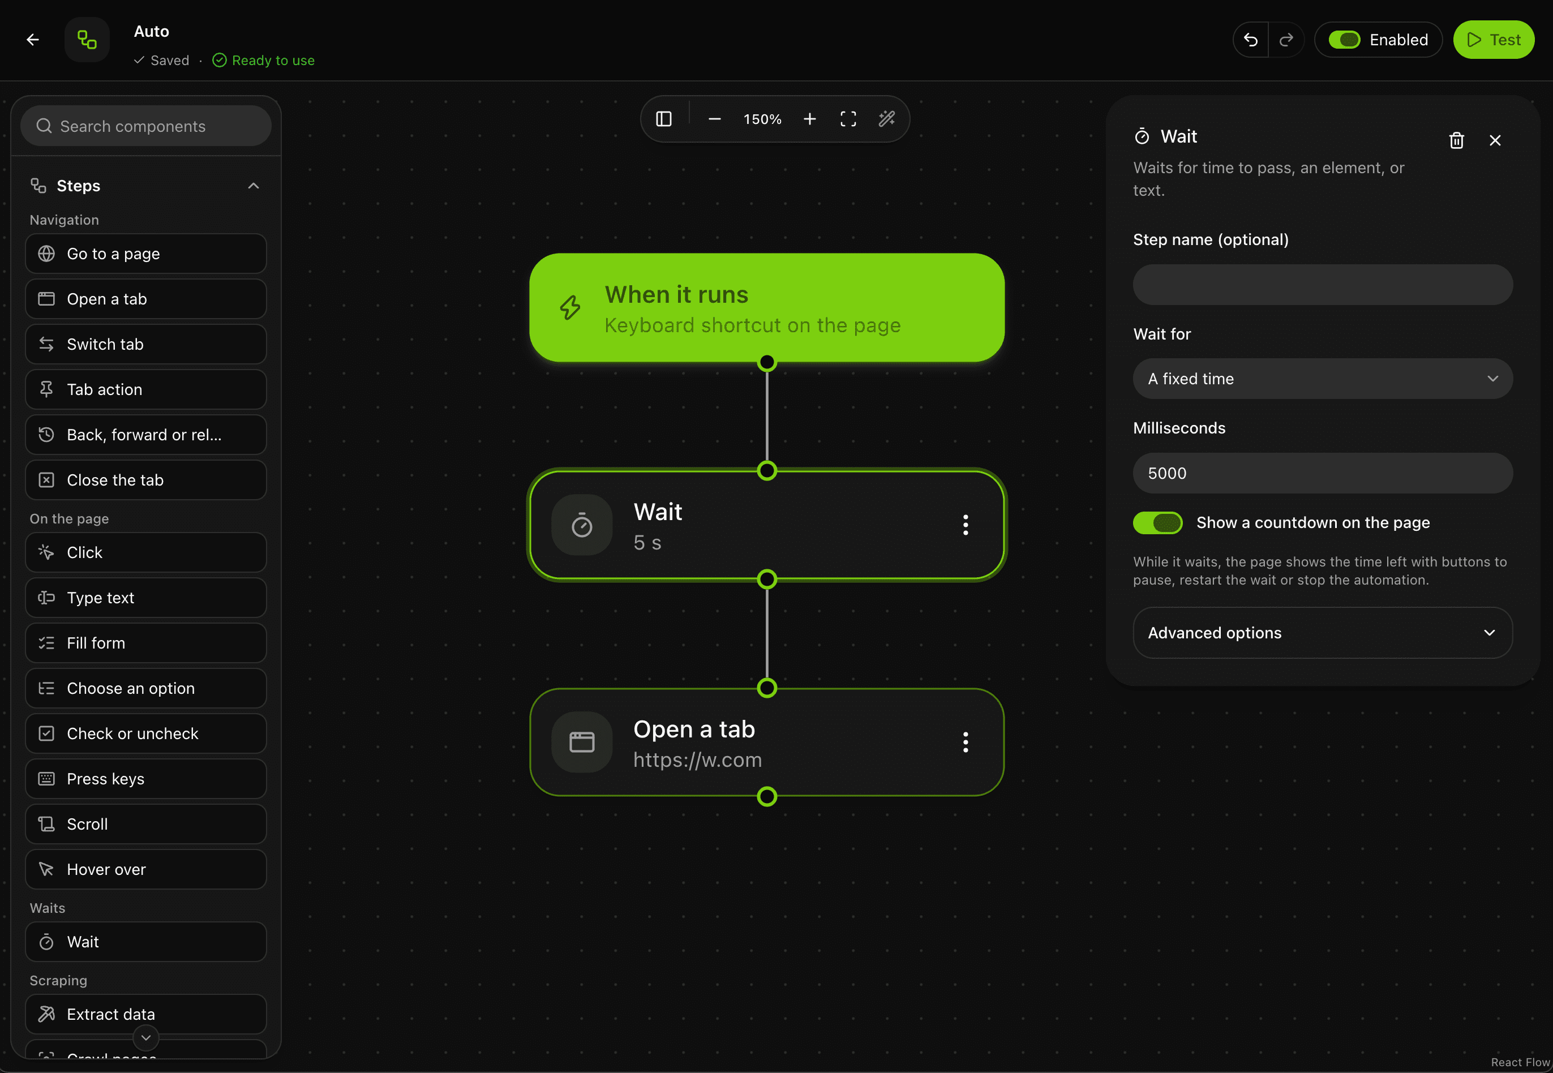This screenshot has width=1553, height=1073.
Task: Go back using the arrow in the header
Action: point(32,40)
